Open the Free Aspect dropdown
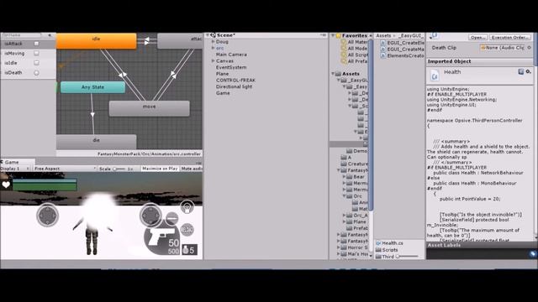Image resolution: width=538 pixels, height=302 pixels. [65, 169]
